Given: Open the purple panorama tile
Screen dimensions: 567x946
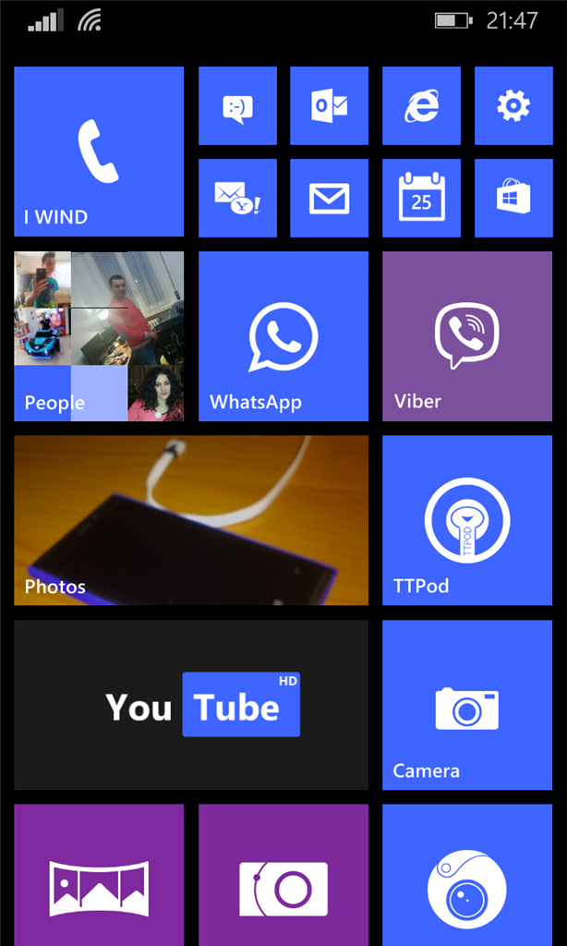Looking at the screenshot, I should tap(99, 875).
